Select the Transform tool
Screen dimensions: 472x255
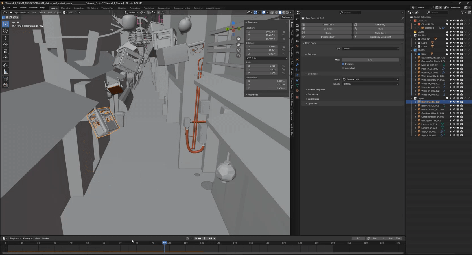tap(5, 58)
